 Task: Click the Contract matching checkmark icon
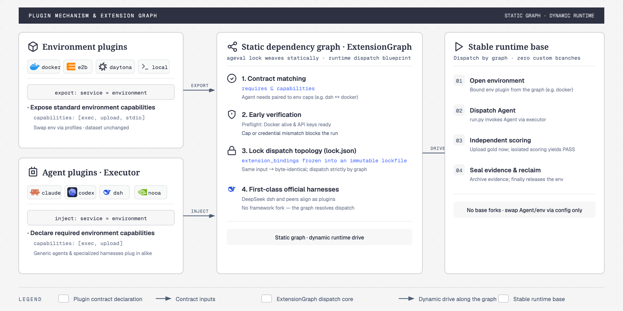pos(232,78)
